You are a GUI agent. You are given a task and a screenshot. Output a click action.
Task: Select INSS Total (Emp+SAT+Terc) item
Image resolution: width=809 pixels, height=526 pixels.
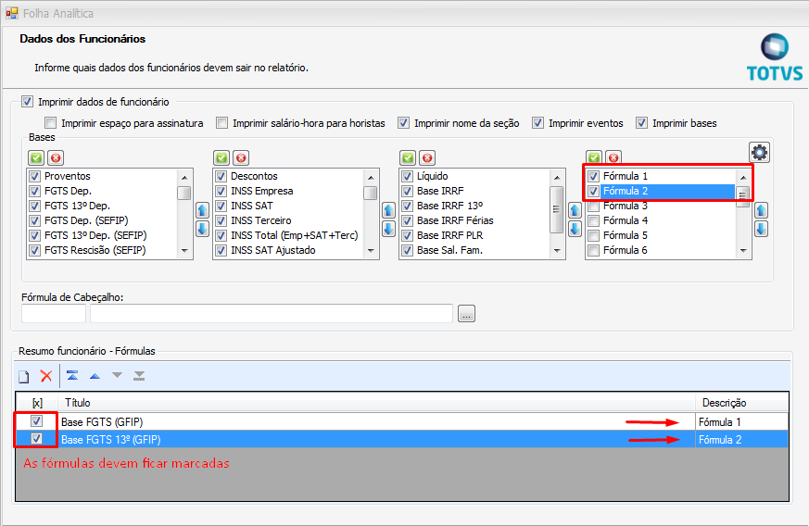[x=294, y=235]
